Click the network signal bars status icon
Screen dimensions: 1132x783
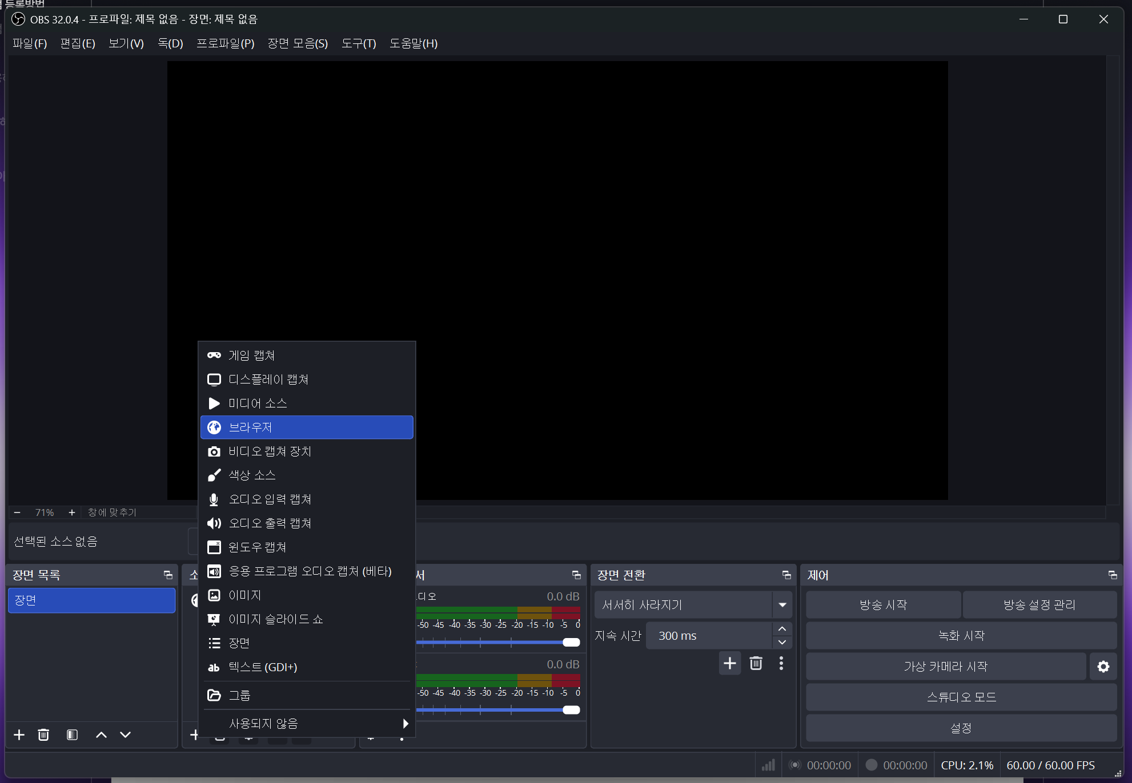coord(768,765)
